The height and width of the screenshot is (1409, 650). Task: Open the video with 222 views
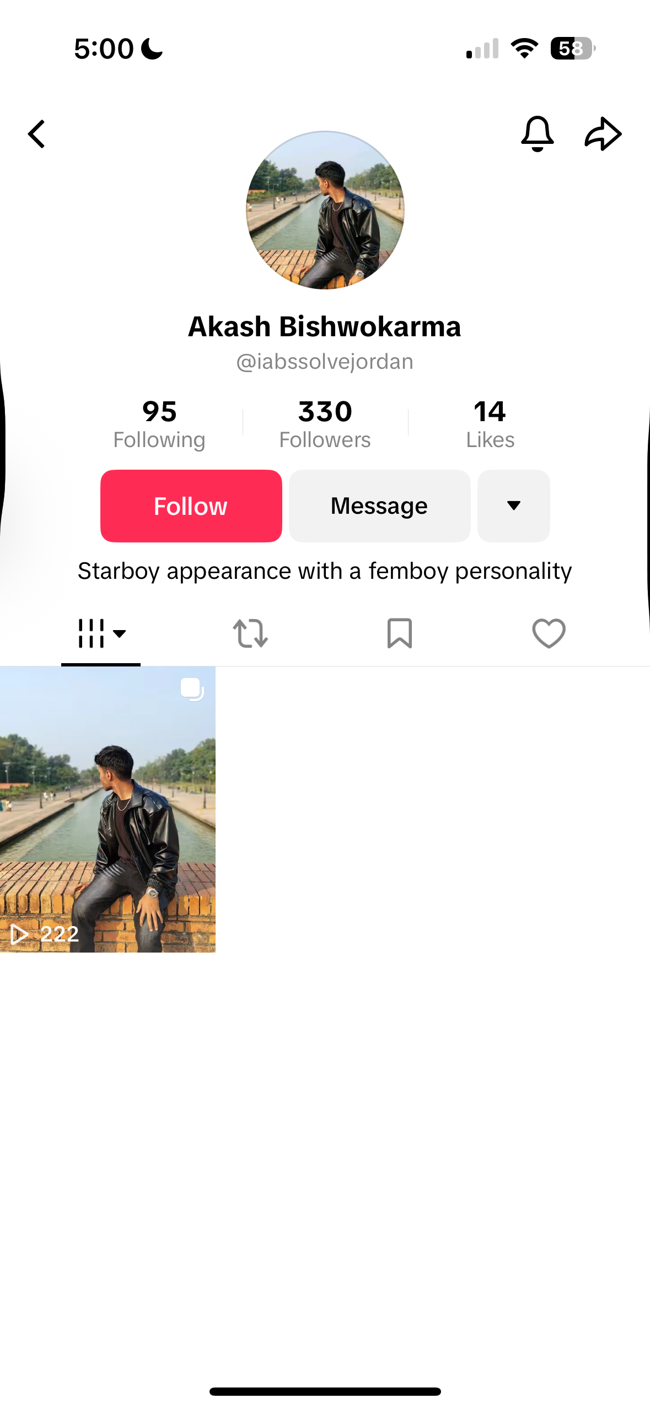(x=108, y=809)
